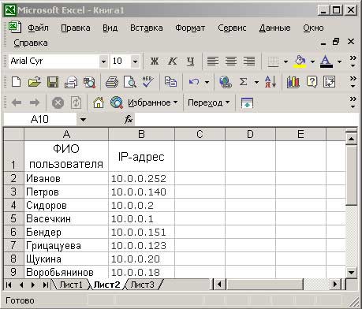Open the Формат menu
Viewport: 362px width, 309px height.
coord(190,28)
